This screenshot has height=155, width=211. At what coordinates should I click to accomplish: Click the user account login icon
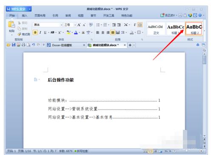tap(162, 15)
